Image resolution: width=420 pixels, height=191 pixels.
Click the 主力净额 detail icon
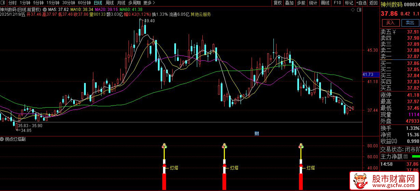[x=406, y=156]
